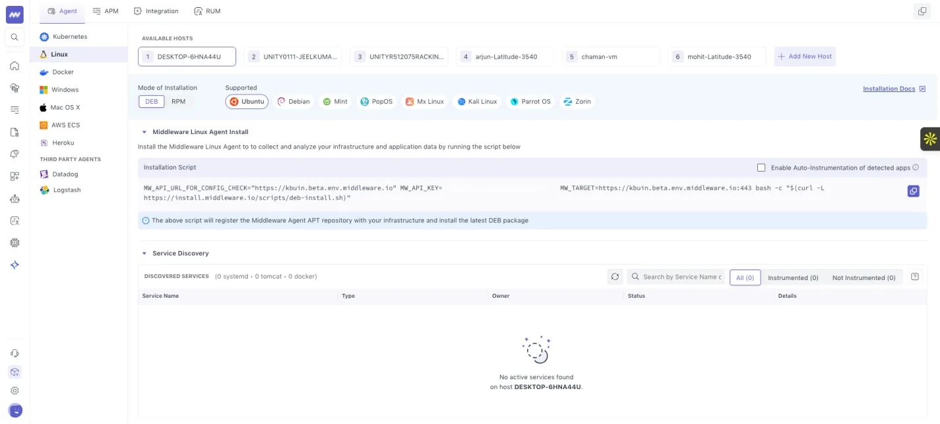Select the cube installation icon in the sidebar

click(x=14, y=372)
